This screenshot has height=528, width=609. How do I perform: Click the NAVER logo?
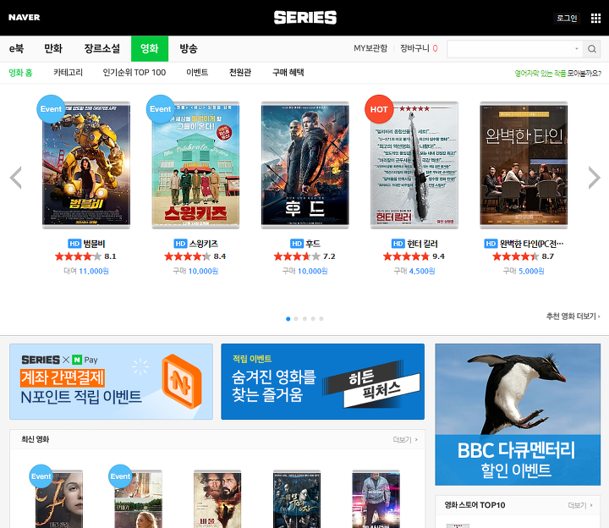pos(24,18)
